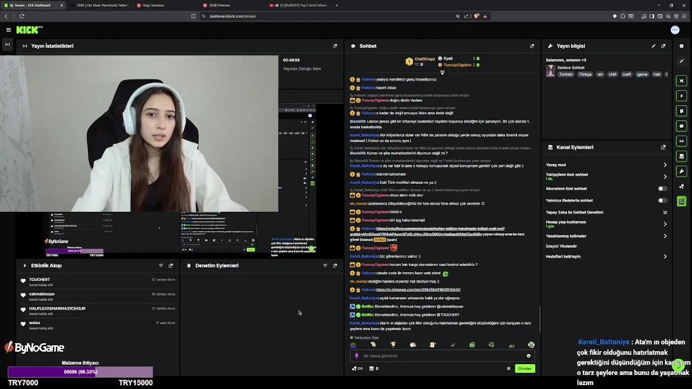Open the Kick hamburger menu
This screenshot has height=389, width=692.
point(9,30)
